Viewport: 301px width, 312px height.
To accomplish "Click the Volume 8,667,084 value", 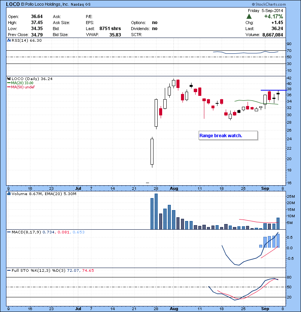I will coord(272,35).
